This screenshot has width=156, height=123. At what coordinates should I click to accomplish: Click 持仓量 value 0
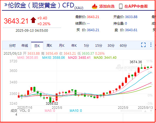[x=126, y=24]
